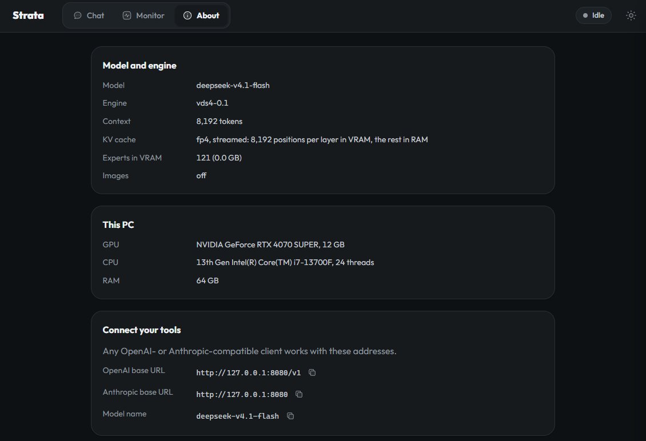
Task: Click the Model and engine heading
Action: (139, 66)
